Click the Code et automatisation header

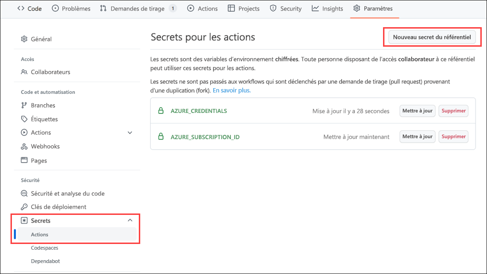coord(48,92)
